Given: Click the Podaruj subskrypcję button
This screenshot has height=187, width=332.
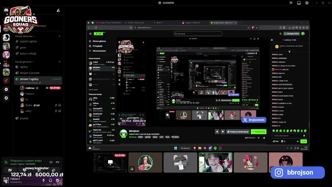Looking at the screenshot, I should coord(238,132).
